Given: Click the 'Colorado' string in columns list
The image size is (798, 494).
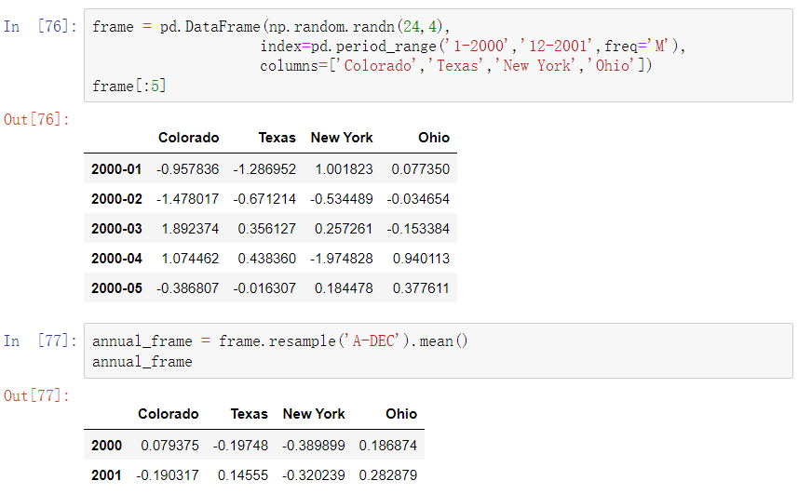Looking at the screenshot, I should [x=377, y=65].
